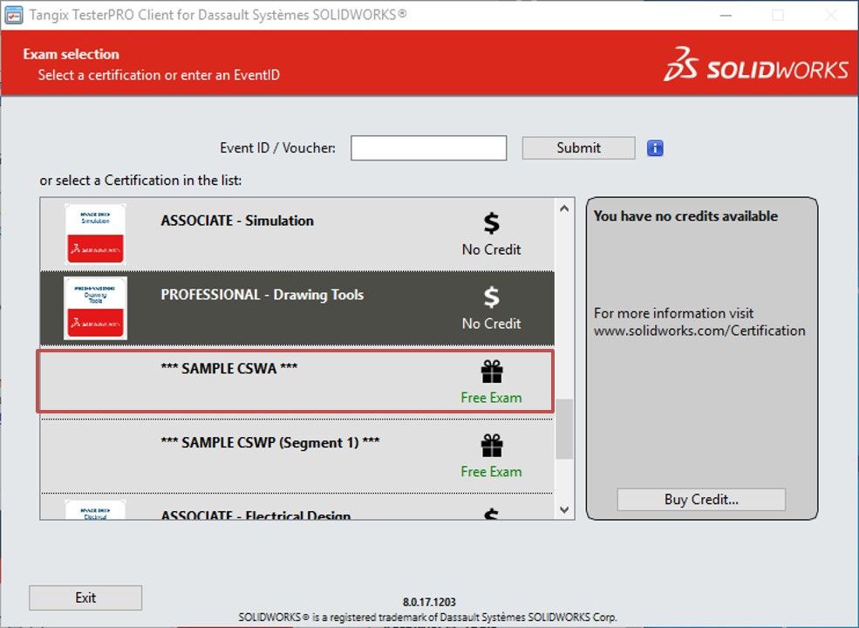
Task: Click the scrollbar up arrow
Action: [562, 207]
